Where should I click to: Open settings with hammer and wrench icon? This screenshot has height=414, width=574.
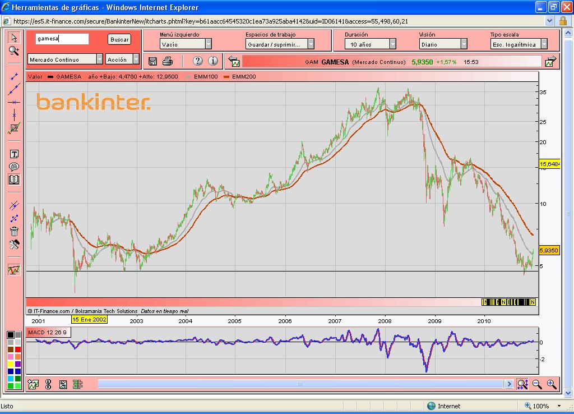(14, 244)
